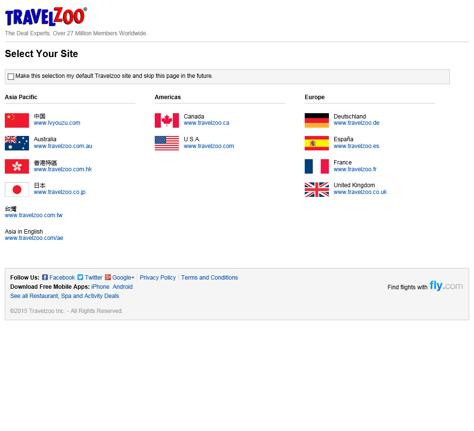Click the Facebook icon in footer
The height and width of the screenshot is (431, 474).
(44, 277)
